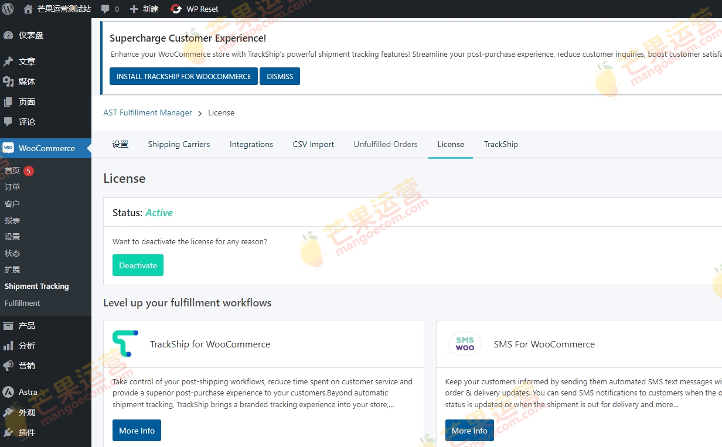Select the 媒体 media library icon
The width and height of the screenshot is (722, 447).
pyautogui.click(x=8, y=81)
